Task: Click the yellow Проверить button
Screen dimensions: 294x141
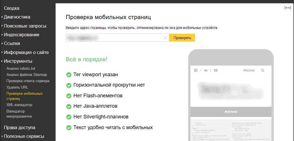Action: [182, 38]
